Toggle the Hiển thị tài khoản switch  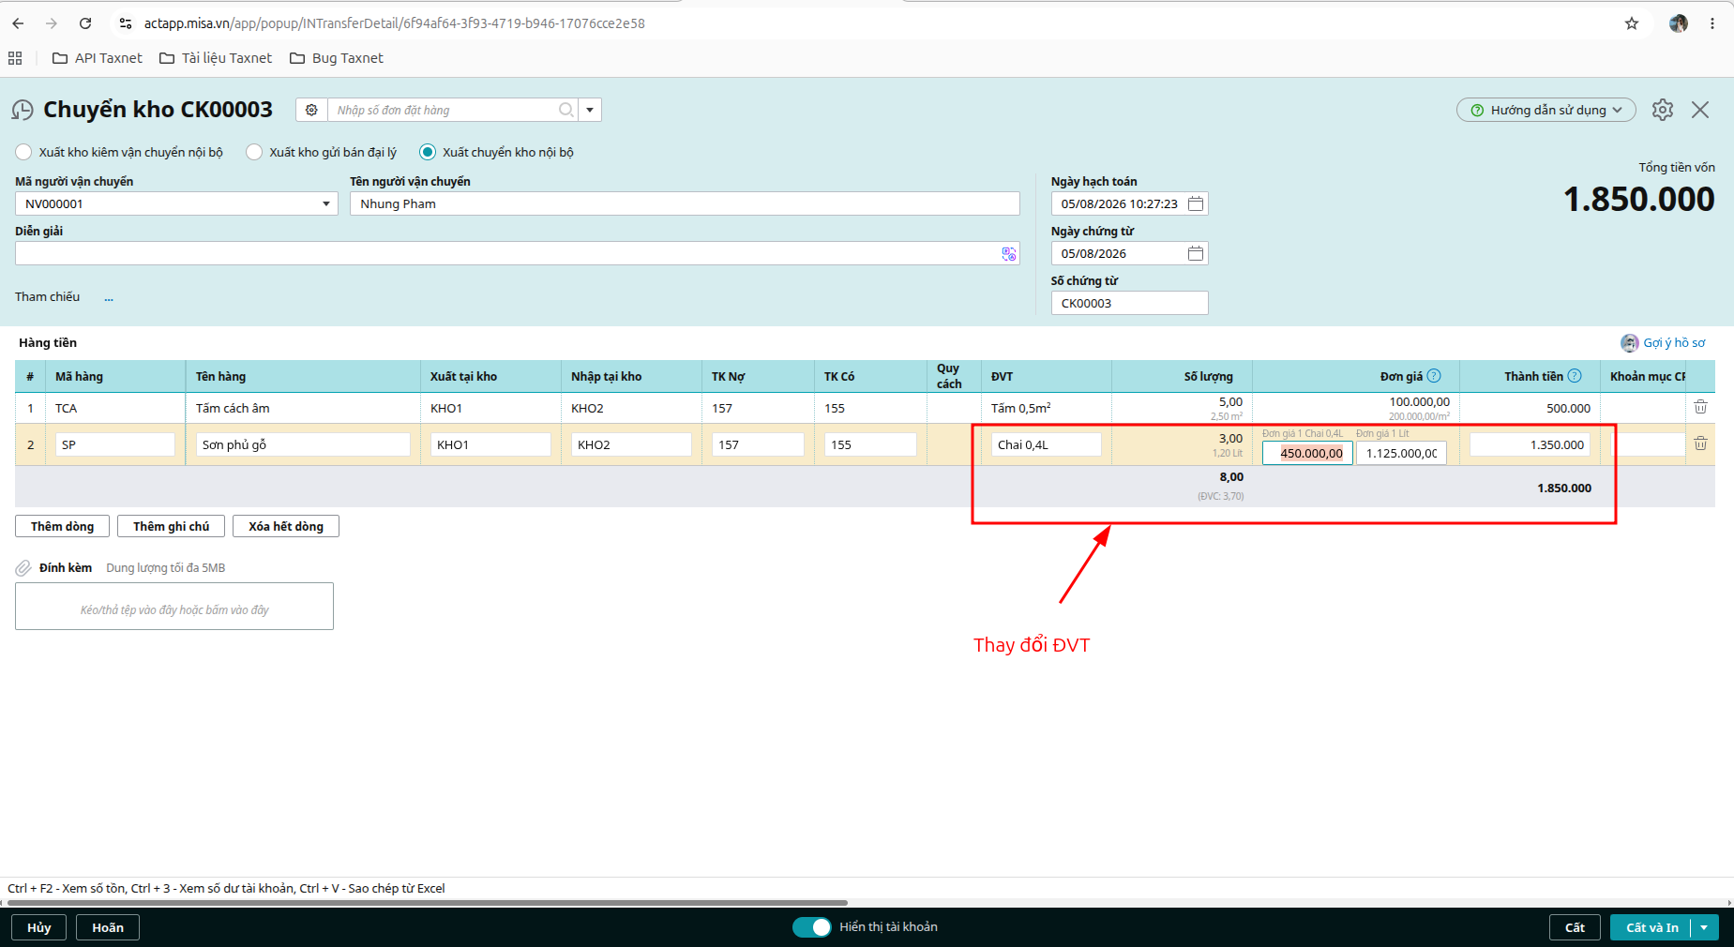coord(811,927)
